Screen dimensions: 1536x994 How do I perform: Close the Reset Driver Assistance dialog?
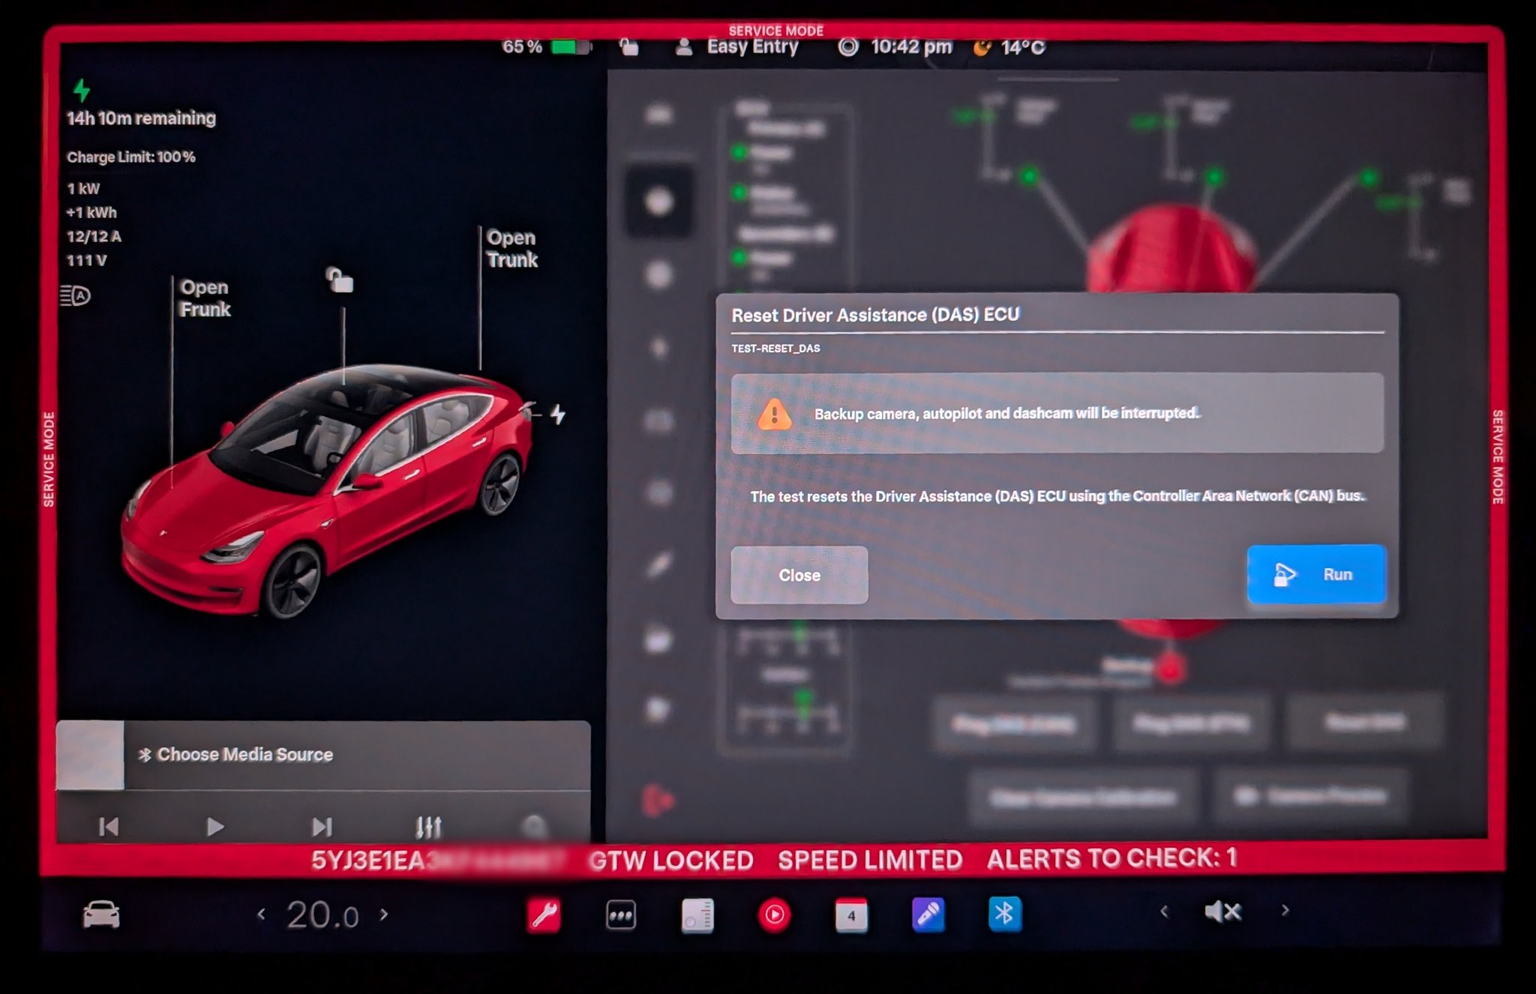(799, 575)
